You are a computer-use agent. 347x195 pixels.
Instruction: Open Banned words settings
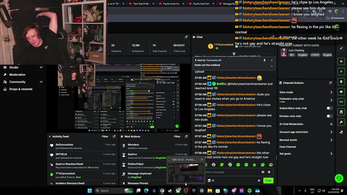(x=306, y=140)
